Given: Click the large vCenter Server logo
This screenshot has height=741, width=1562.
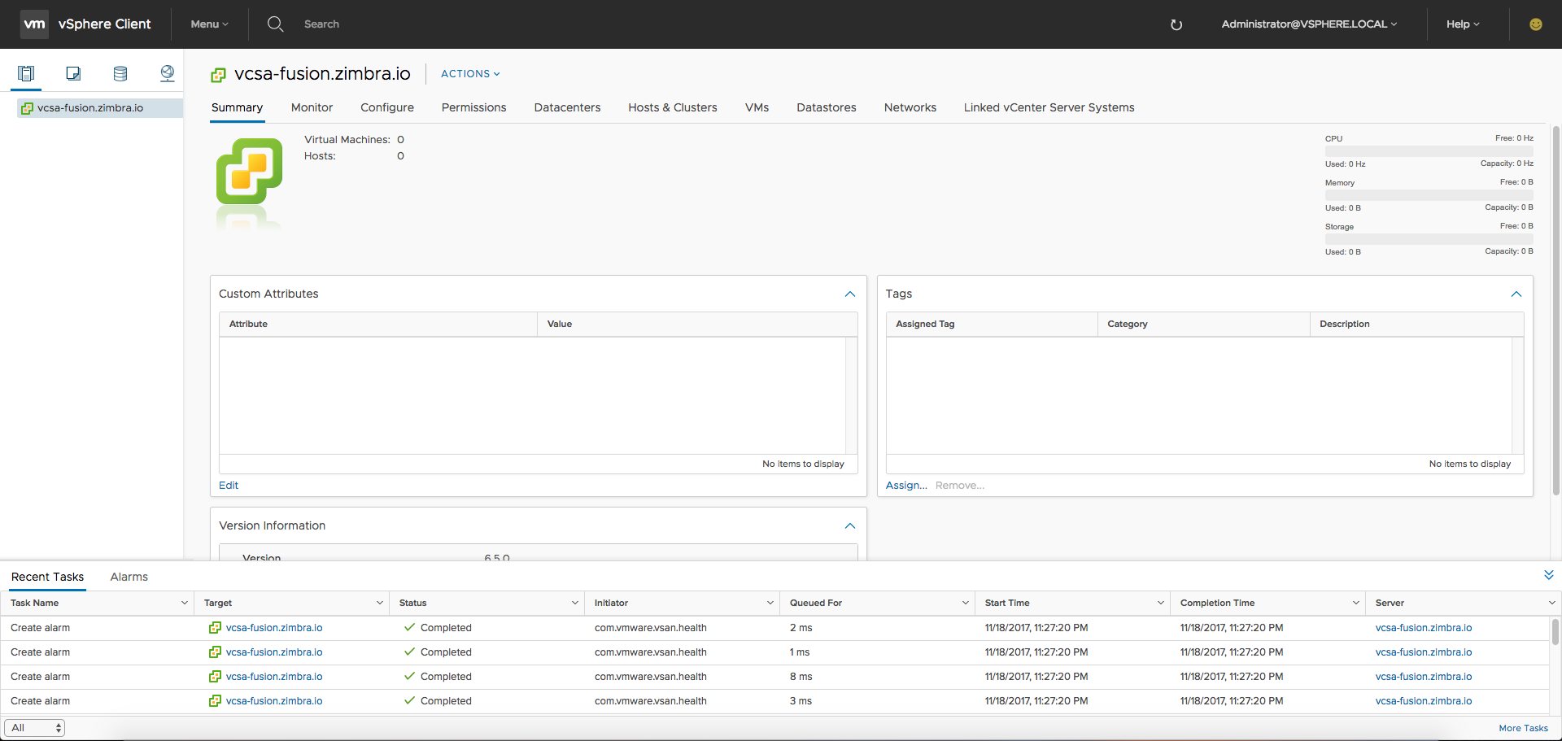Looking at the screenshot, I should (x=249, y=171).
